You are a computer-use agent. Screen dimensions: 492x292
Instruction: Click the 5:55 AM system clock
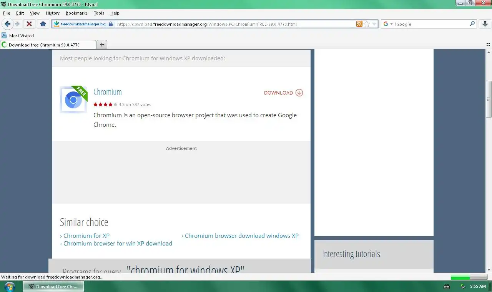(478, 286)
